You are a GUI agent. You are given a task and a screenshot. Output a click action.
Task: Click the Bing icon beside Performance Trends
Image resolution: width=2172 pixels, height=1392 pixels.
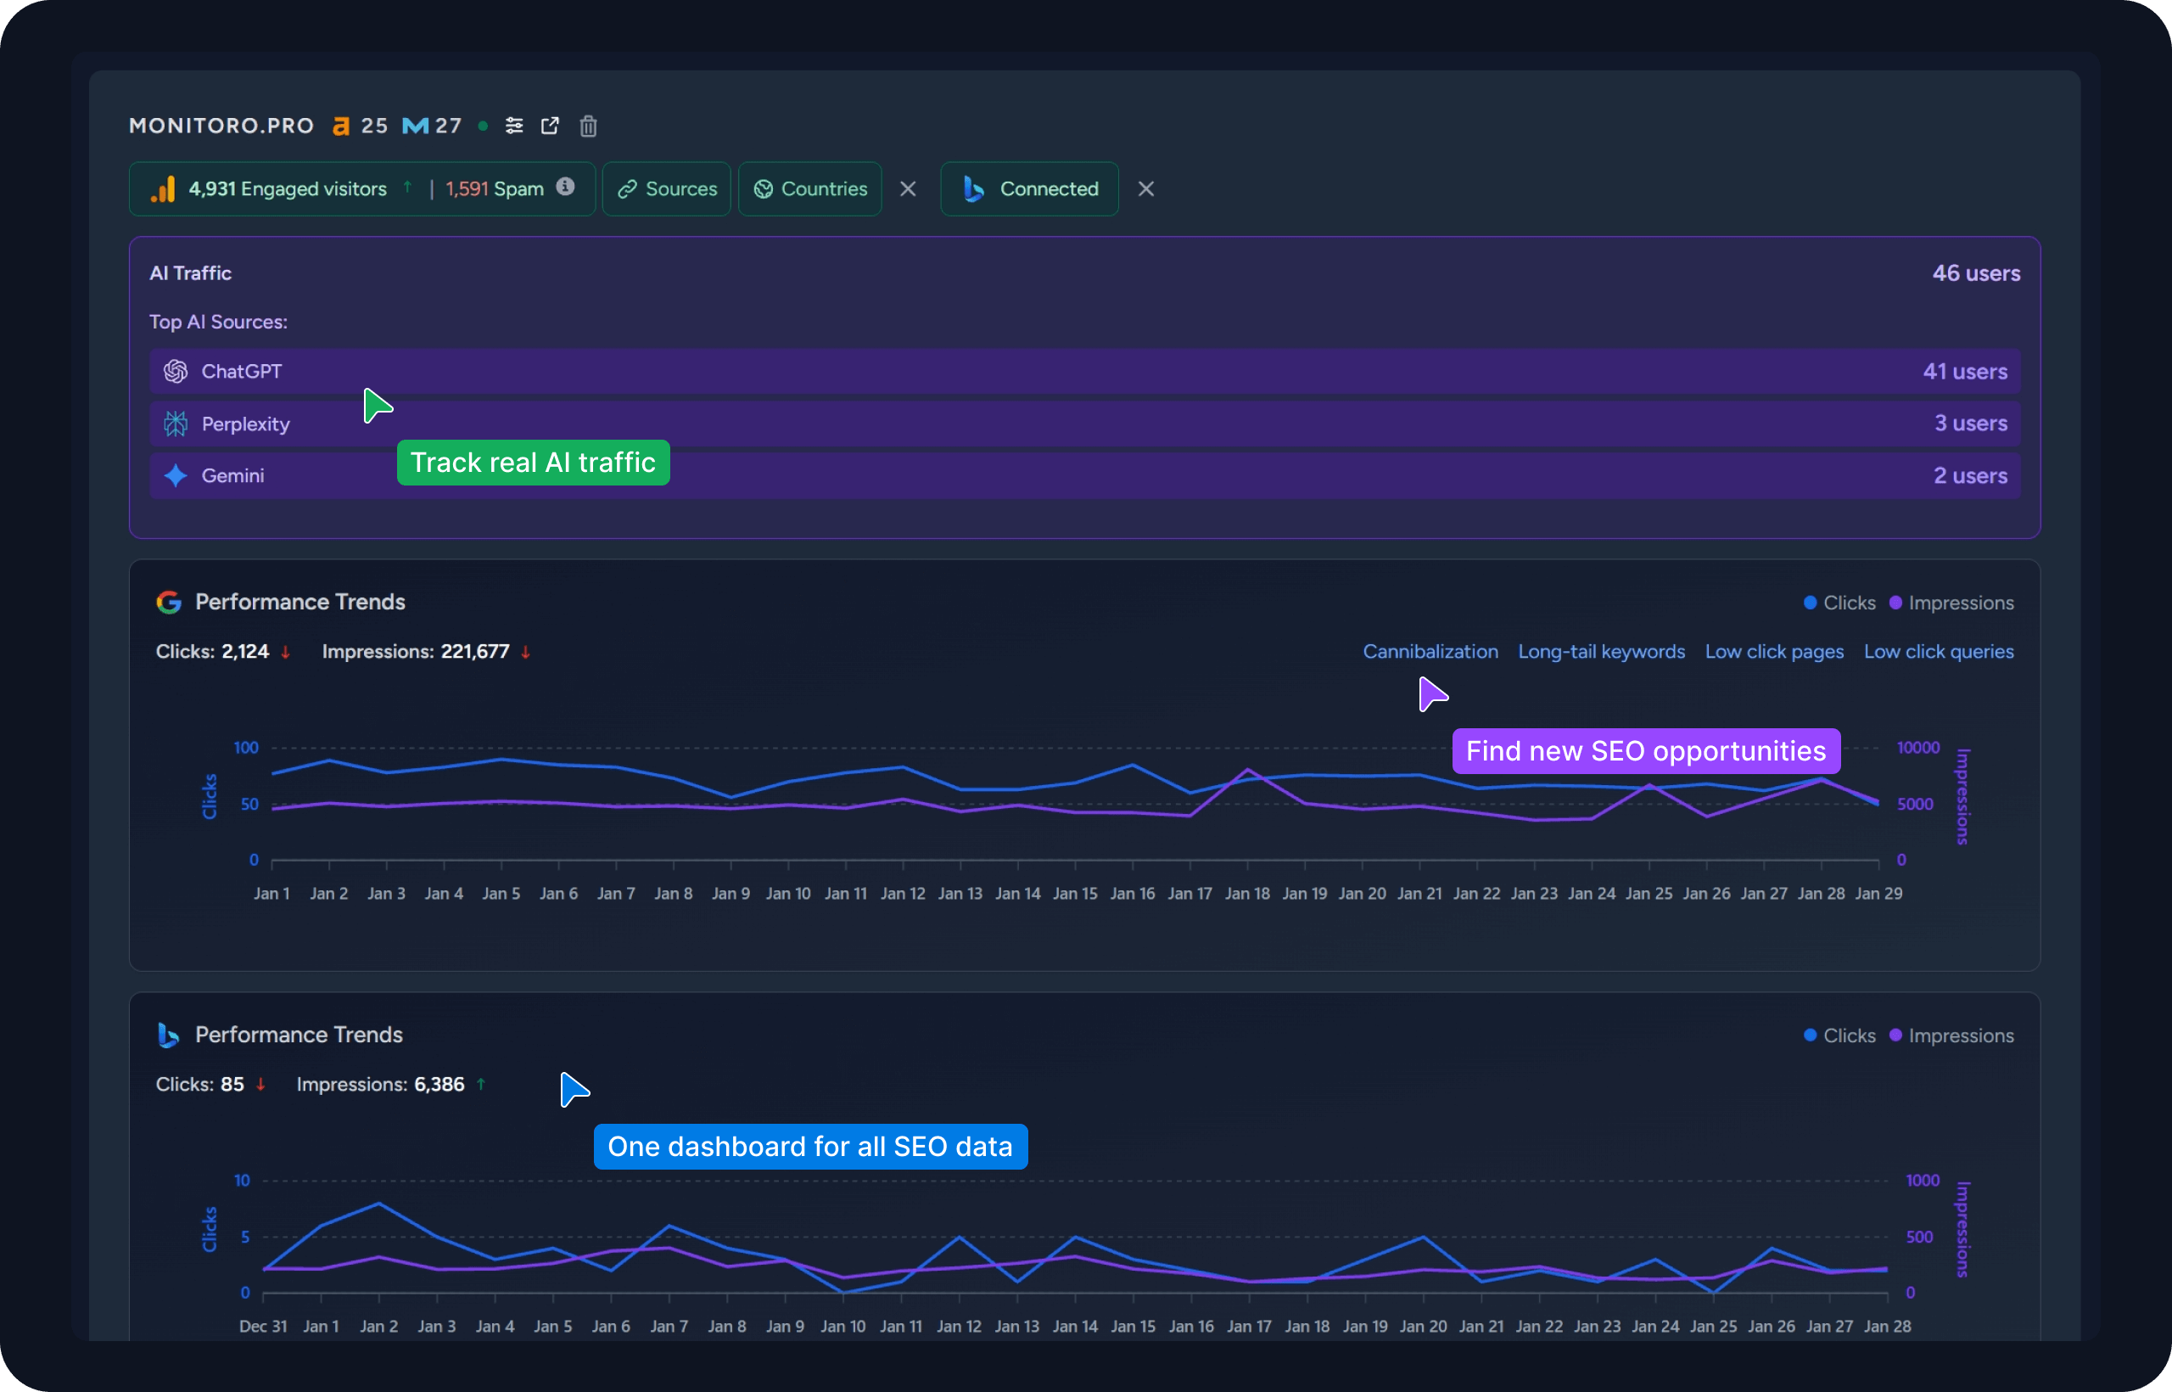tap(167, 1035)
